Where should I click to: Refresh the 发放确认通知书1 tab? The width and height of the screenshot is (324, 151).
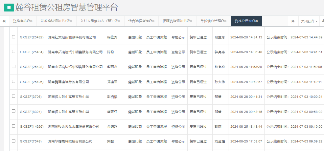(68, 21)
